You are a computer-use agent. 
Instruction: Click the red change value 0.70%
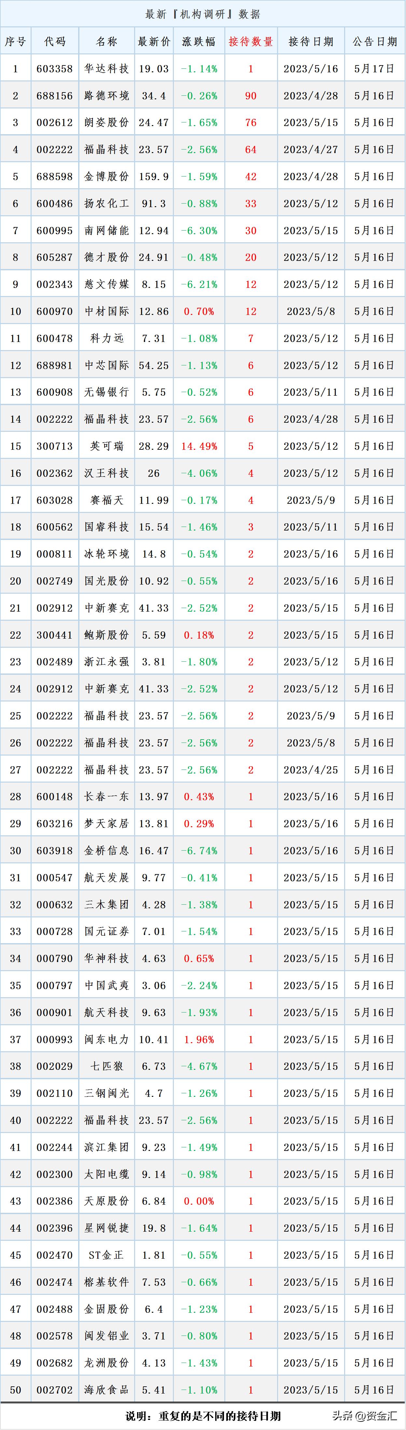click(199, 311)
